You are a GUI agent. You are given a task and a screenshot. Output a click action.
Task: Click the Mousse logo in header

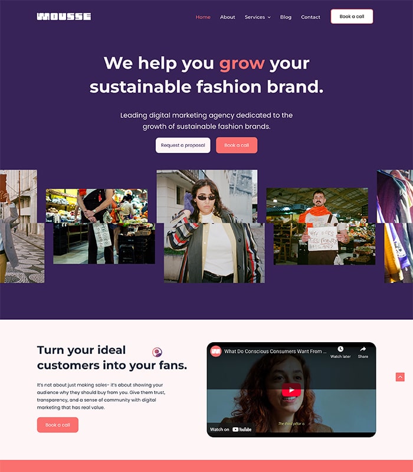[64, 17]
